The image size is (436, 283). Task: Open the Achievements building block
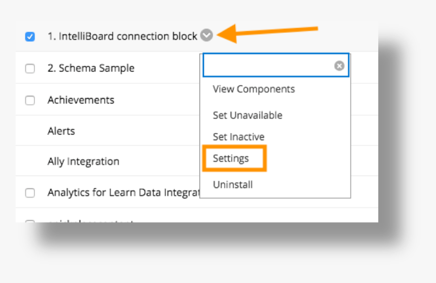(x=81, y=100)
